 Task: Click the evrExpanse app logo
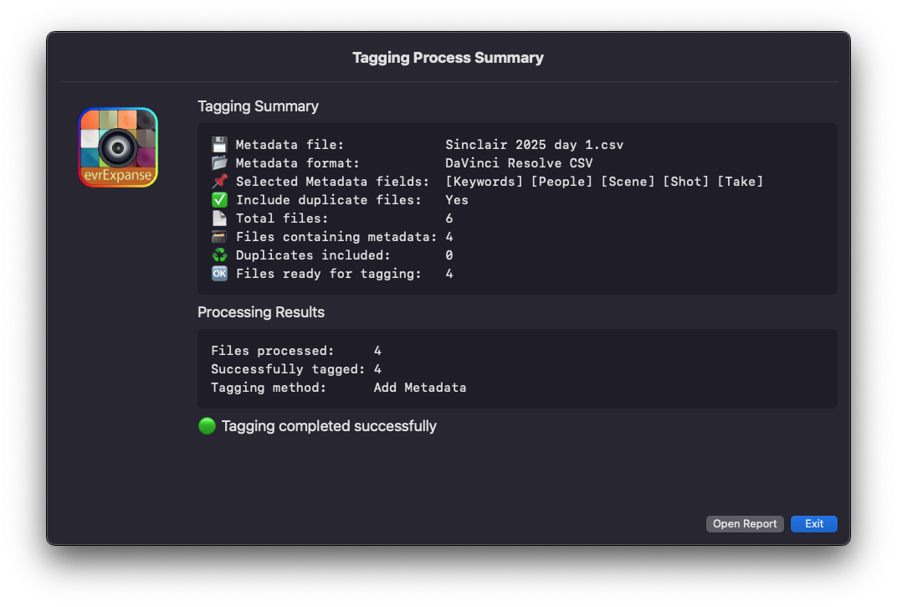click(x=118, y=147)
